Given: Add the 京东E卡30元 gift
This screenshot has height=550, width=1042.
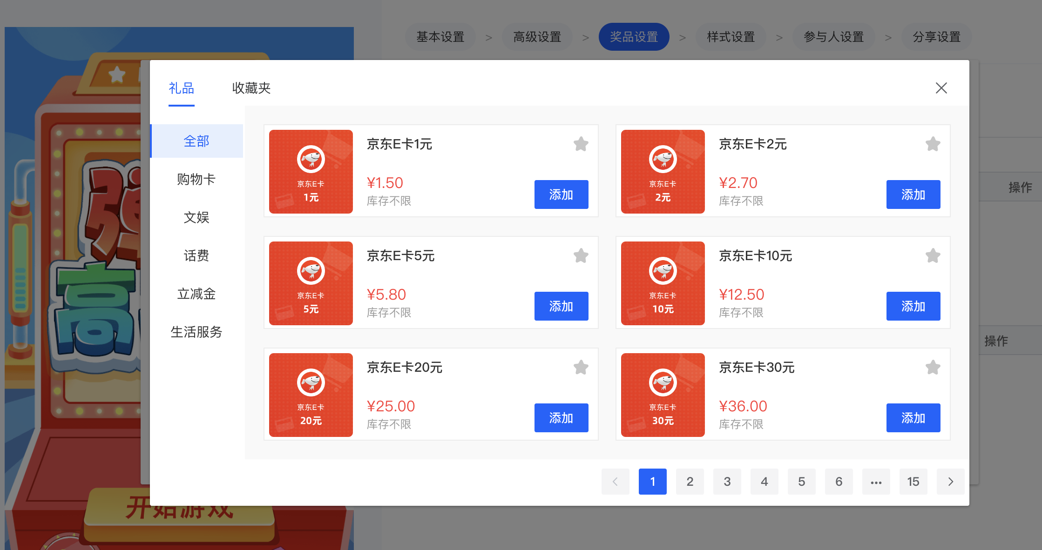Looking at the screenshot, I should (913, 418).
